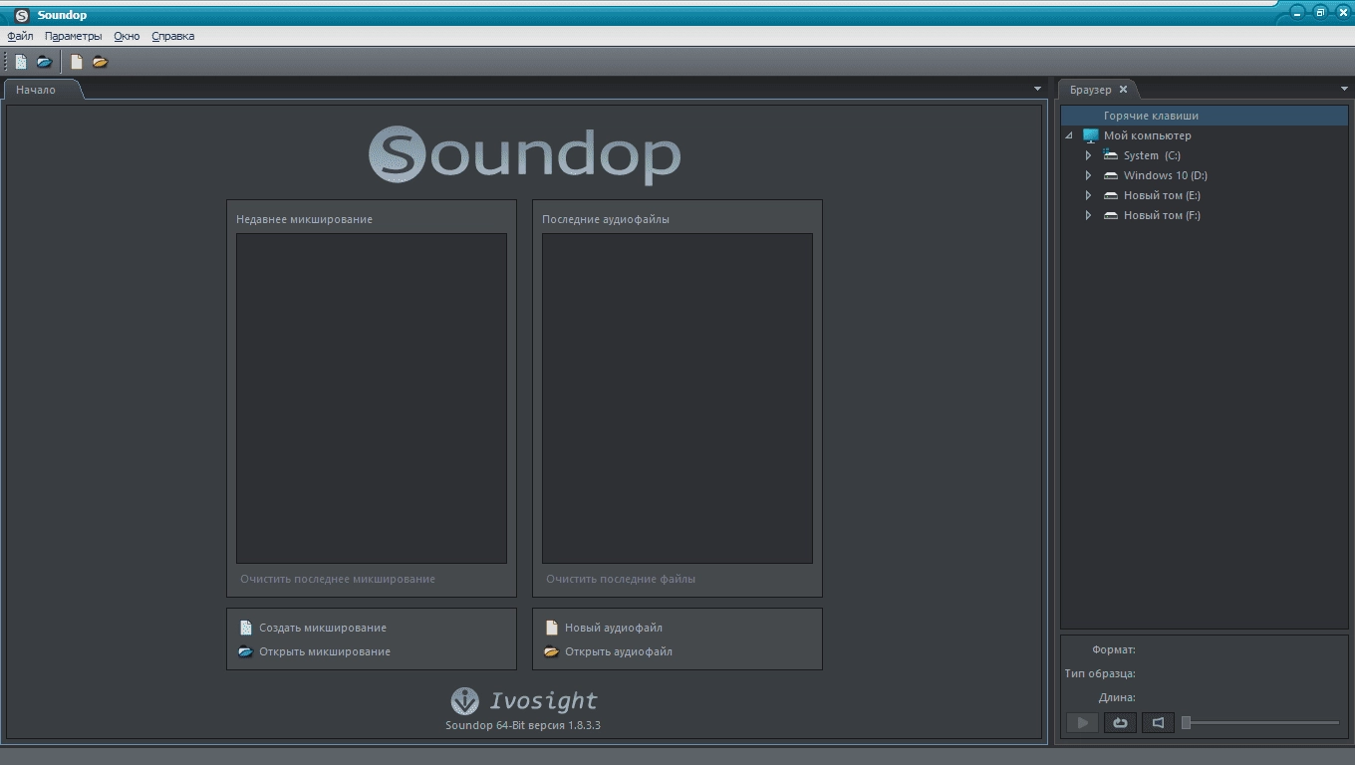
Task: Select the Новый том (E:) label
Action: coord(1162,195)
